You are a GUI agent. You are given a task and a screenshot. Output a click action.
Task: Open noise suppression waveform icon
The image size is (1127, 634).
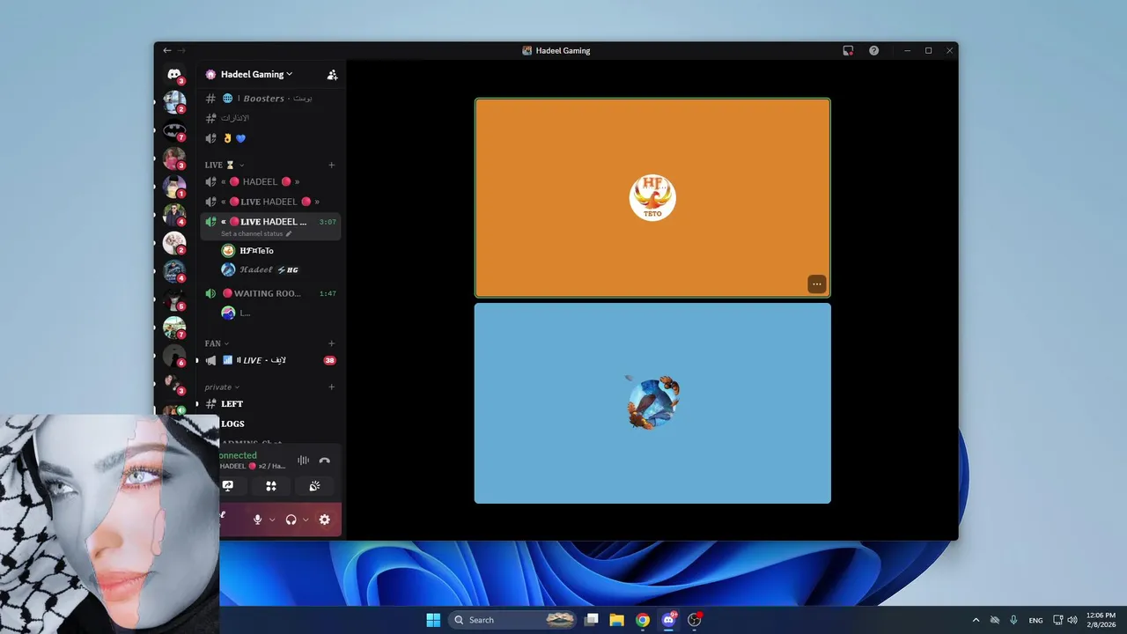click(303, 461)
